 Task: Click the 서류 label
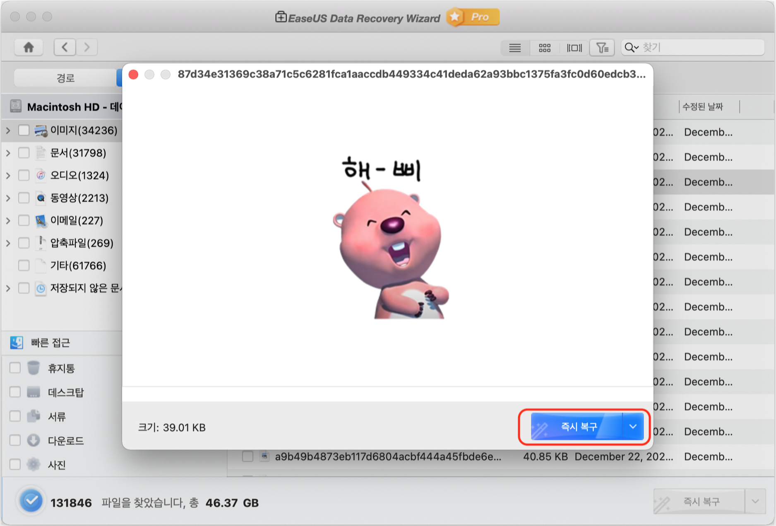[x=57, y=416]
